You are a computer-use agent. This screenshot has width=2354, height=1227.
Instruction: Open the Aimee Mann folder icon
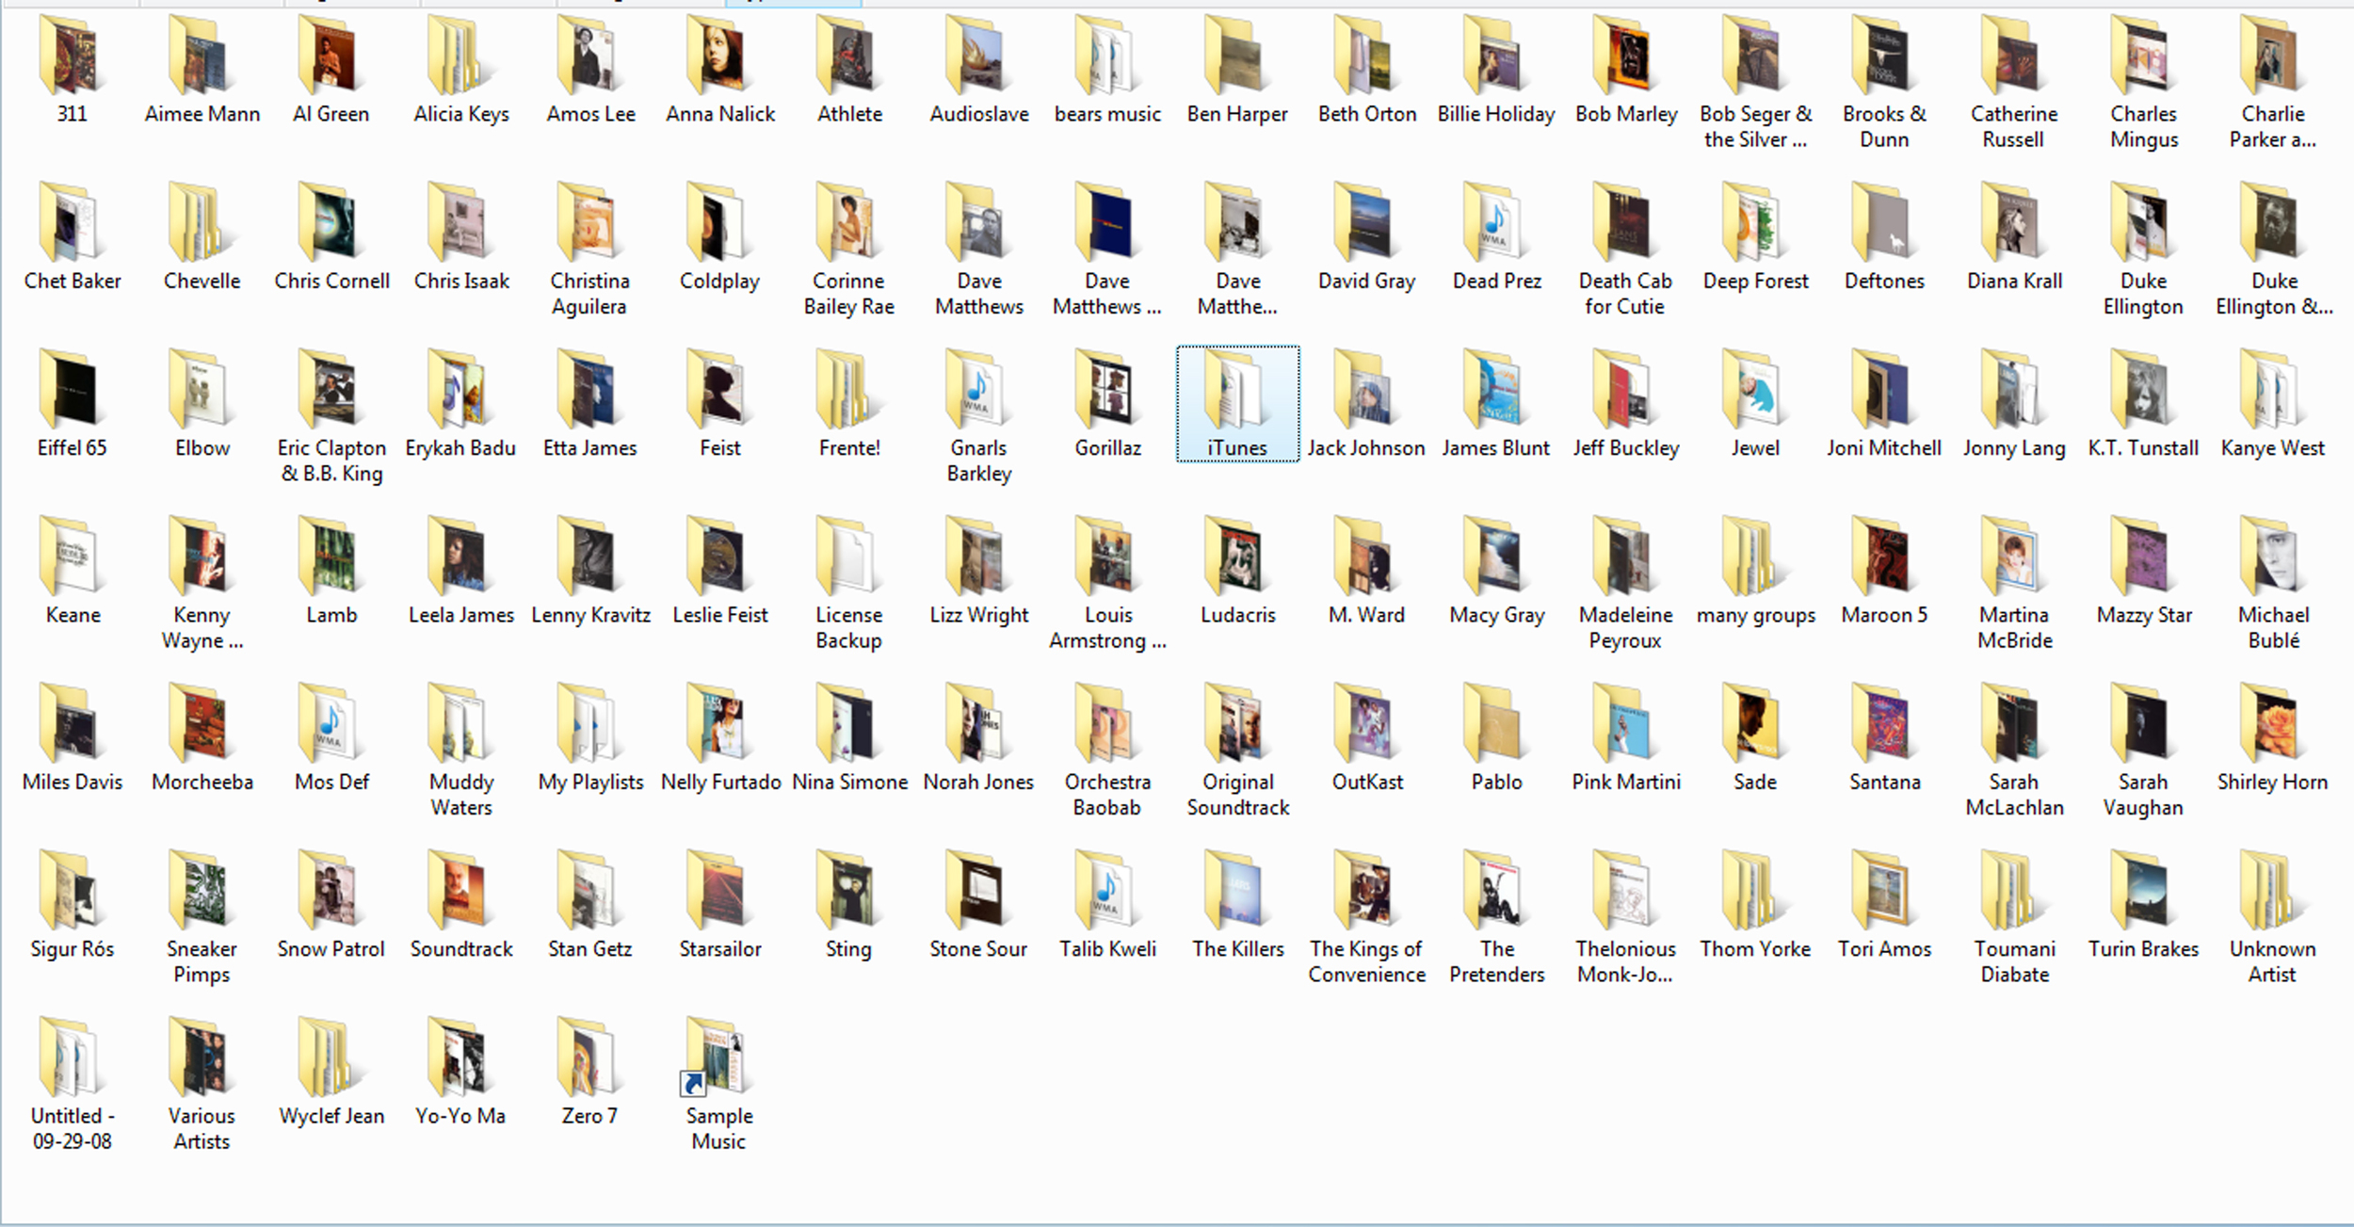click(200, 57)
